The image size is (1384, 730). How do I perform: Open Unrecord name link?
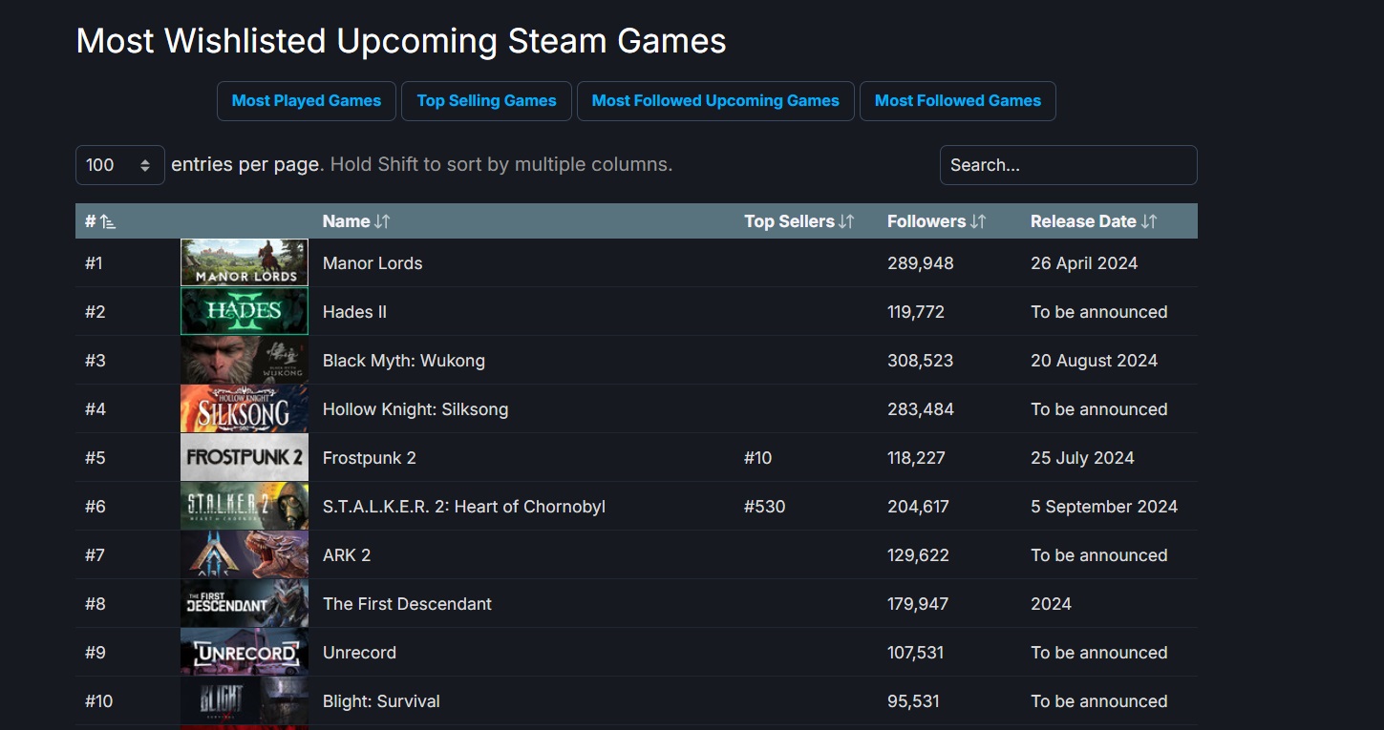coord(359,653)
